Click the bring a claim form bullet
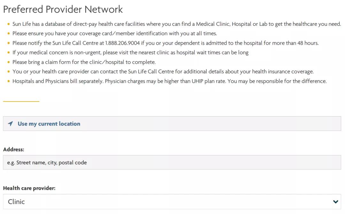 click(x=84, y=62)
